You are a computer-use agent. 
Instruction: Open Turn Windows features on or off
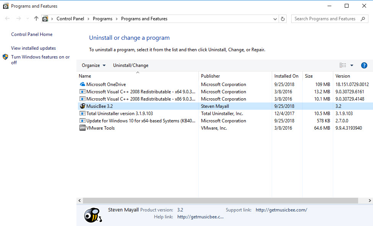point(40,60)
